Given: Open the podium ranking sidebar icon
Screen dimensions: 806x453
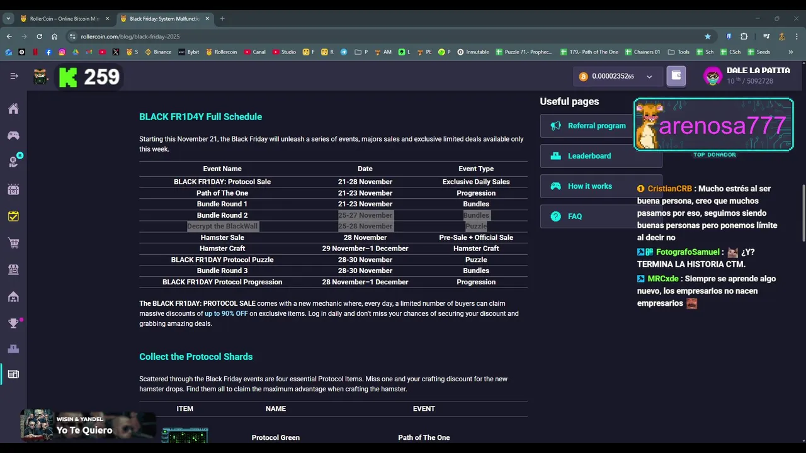Looking at the screenshot, I should click(x=13, y=349).
